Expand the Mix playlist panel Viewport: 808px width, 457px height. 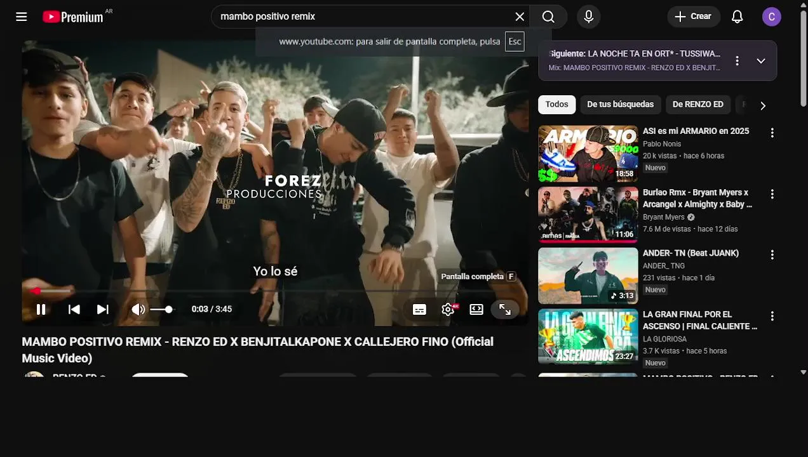point(761,61)
